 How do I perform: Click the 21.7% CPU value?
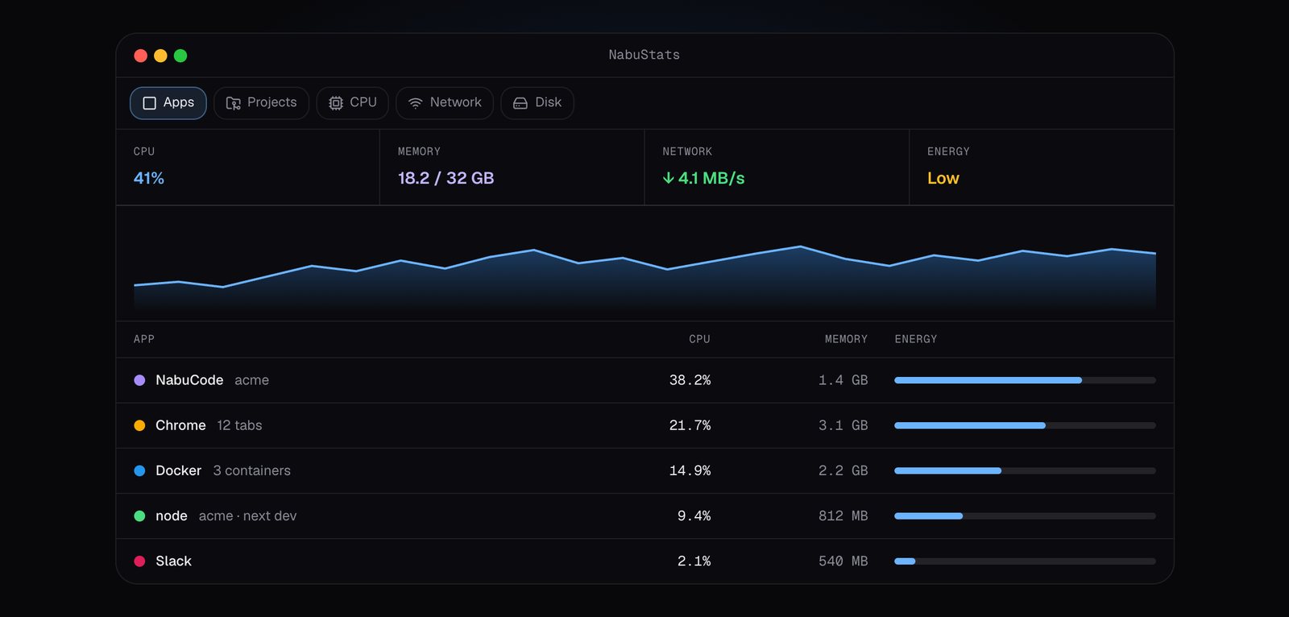point(690,425)
